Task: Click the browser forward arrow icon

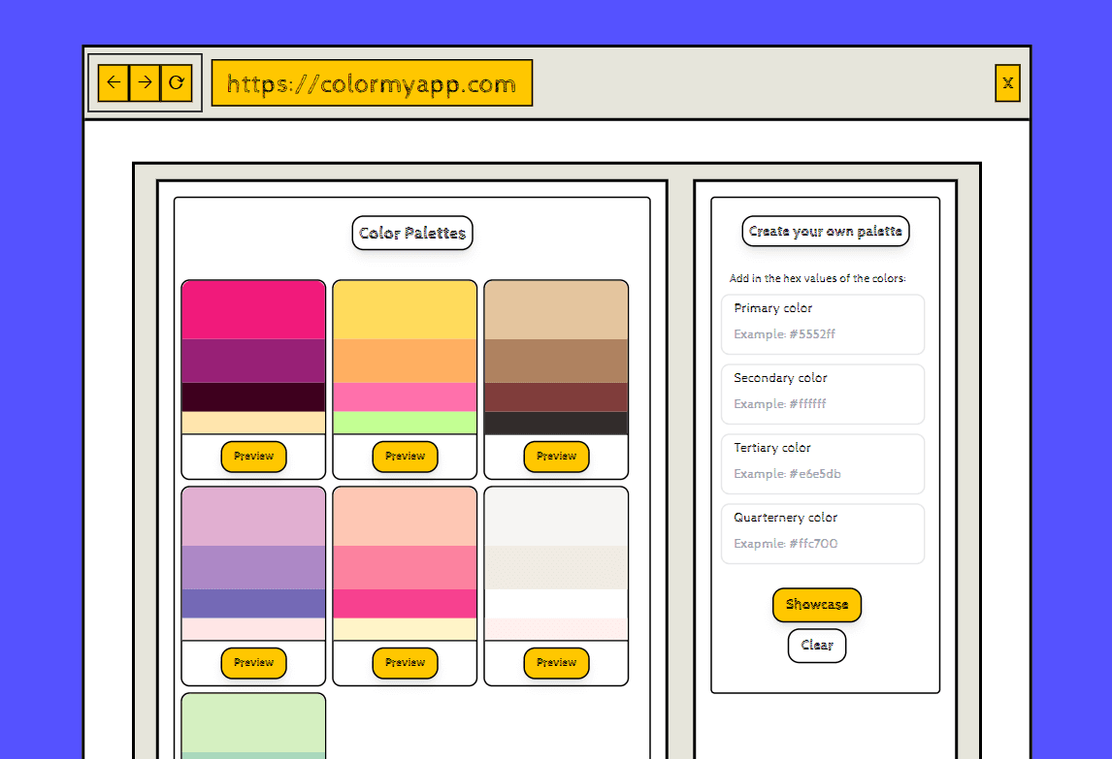Action: (145, 83)
